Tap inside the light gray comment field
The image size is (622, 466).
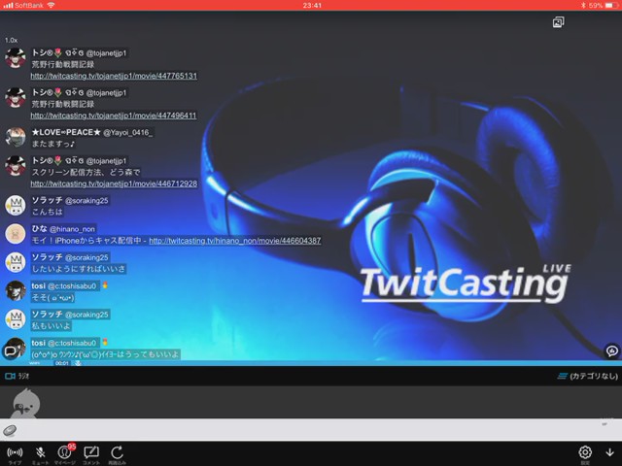(311, 430)
